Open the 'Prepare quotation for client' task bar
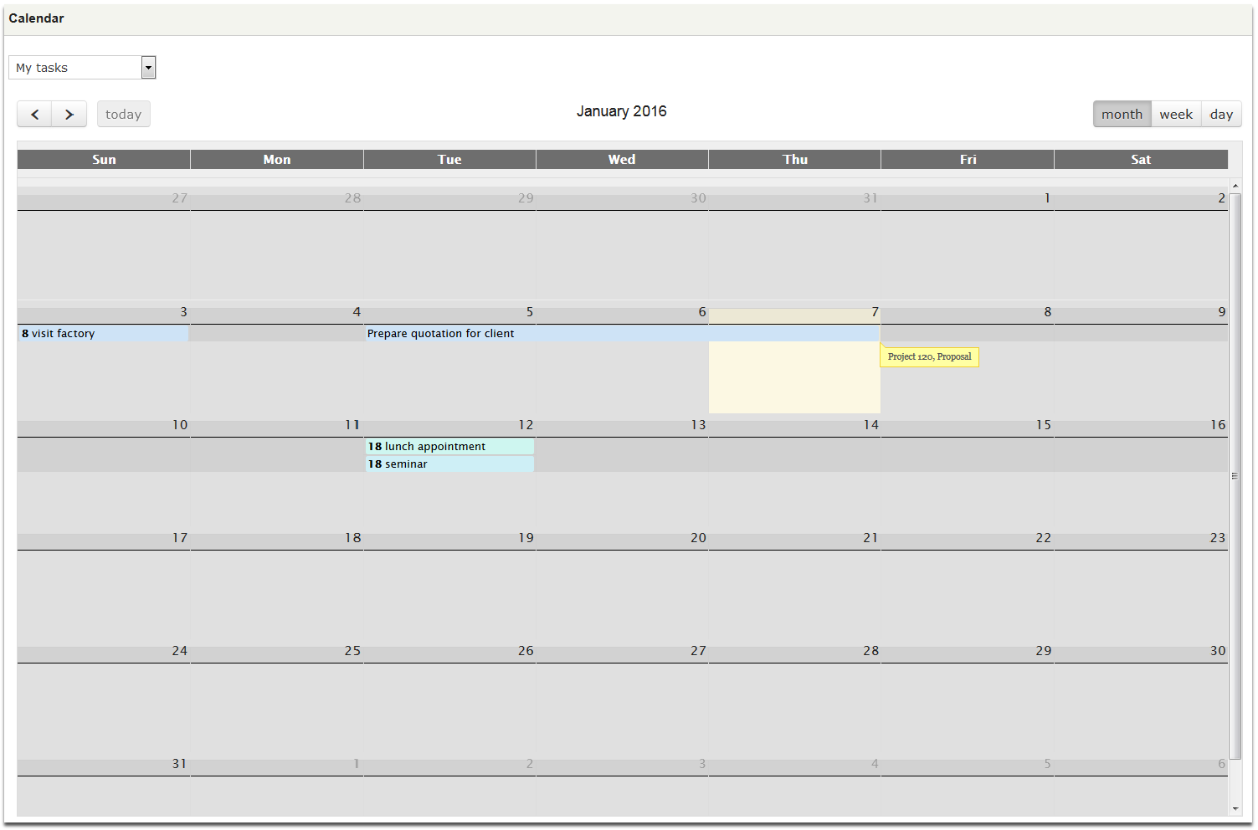 (x=502, y=333)
